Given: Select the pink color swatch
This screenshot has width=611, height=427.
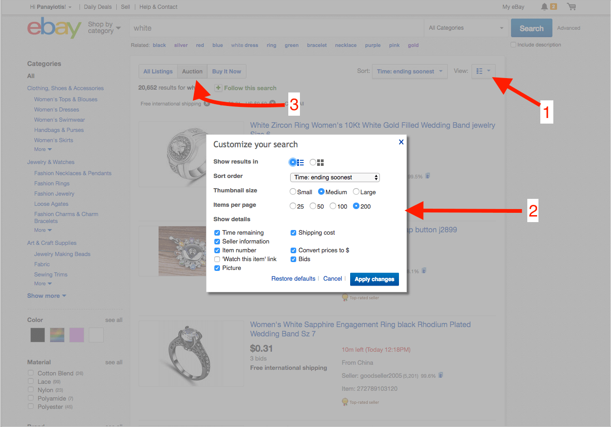Looking at the screenshot, I should click(x=77, y=335).
